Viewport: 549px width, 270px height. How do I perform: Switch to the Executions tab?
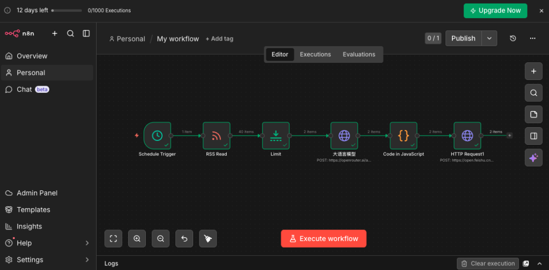click(x=315, y=54)
